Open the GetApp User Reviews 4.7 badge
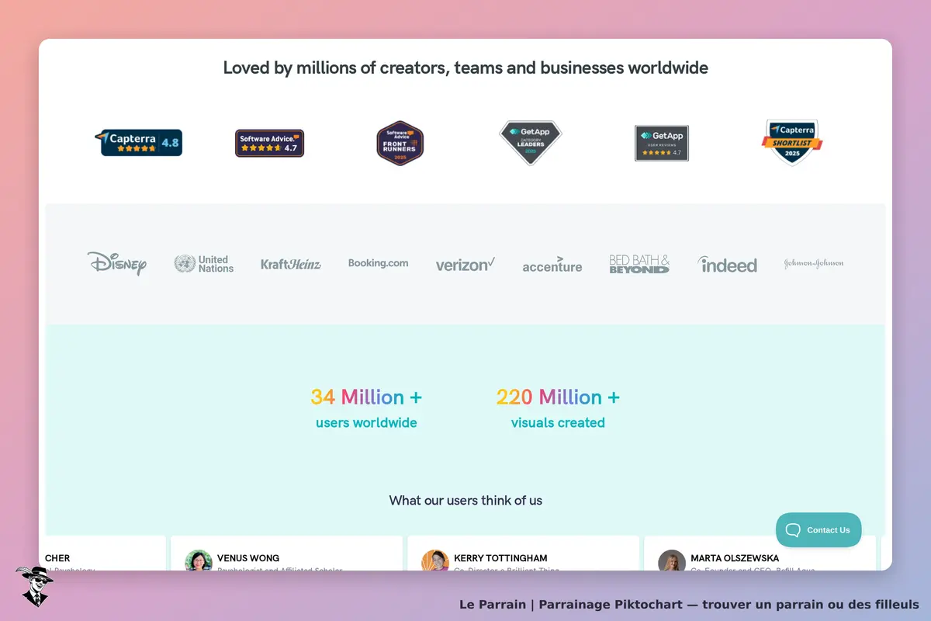 [661, 143]
